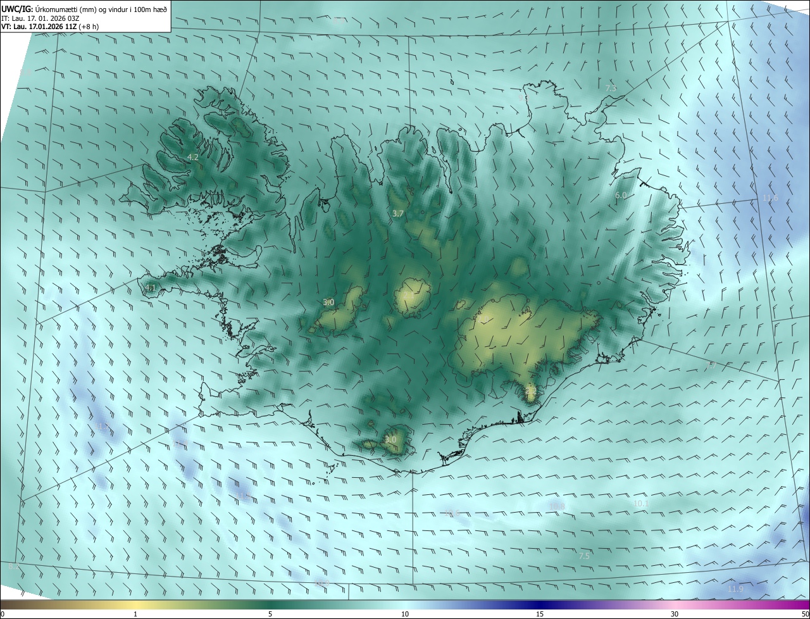Click the '30' tick on the colour scale
The image size is (810, 619).
675,615
